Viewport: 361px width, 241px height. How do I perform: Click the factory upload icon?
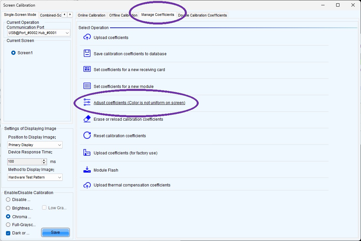[87, 152]
